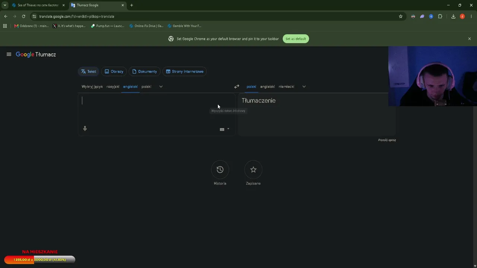Open the purple ghost extension icon
The image size is (477, 268).
click(422, 16)
